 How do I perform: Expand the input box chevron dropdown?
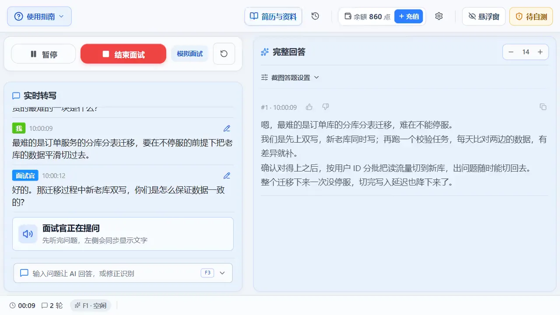(222, 273)
